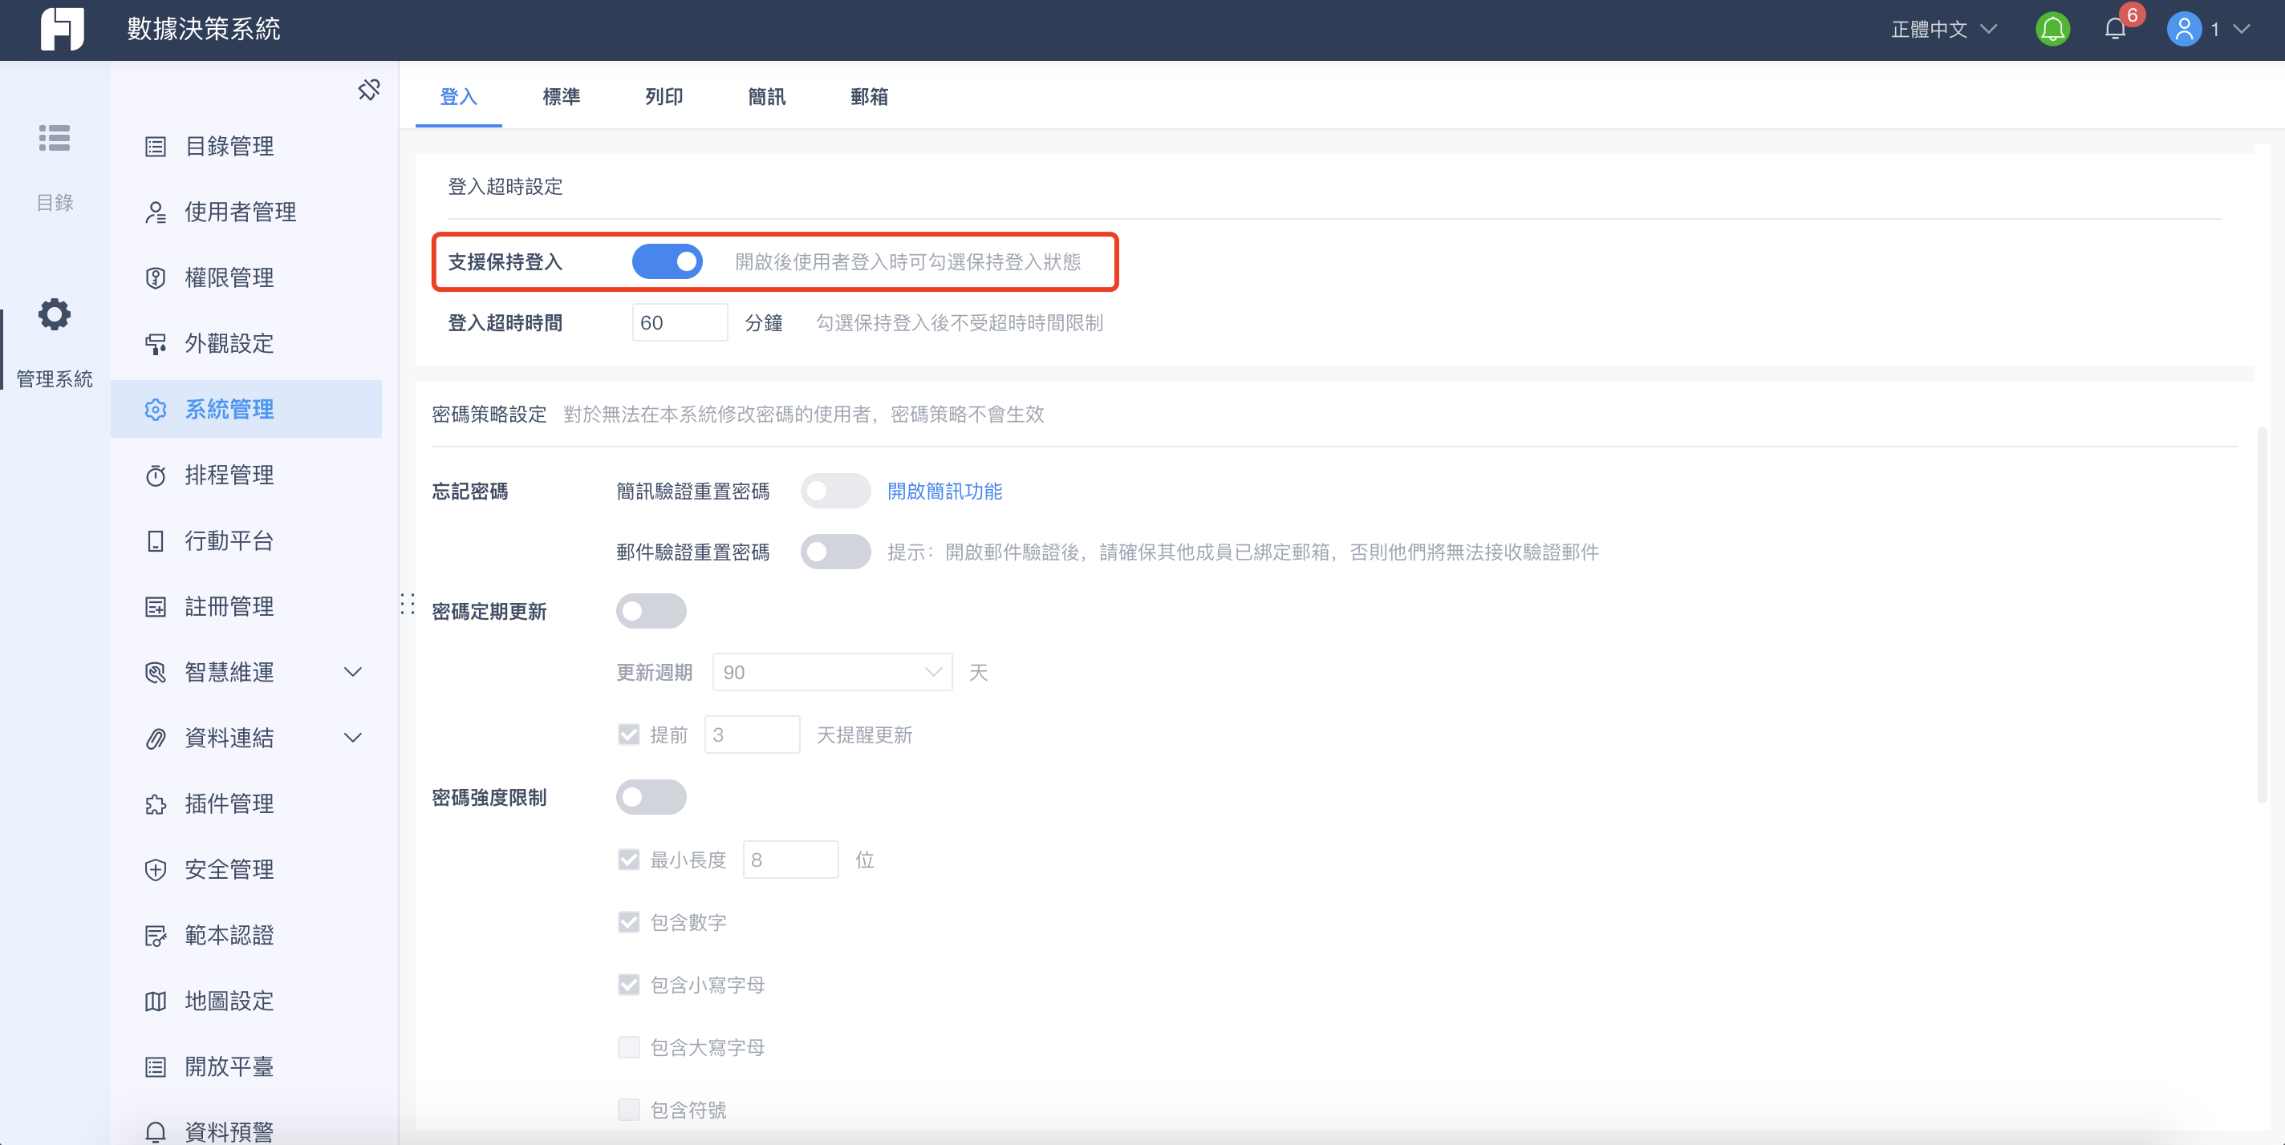Open 權限管理 in sidebar
This screenshot has height=1145, width=2285.
point(246,278)
